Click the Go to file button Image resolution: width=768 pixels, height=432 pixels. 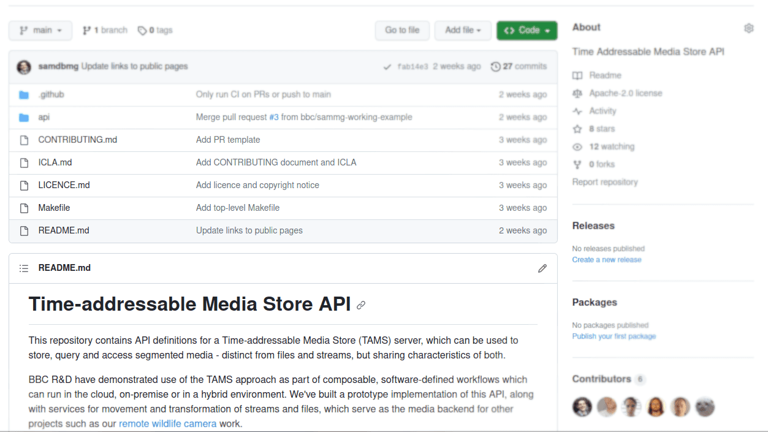click(x=401, y=30)
